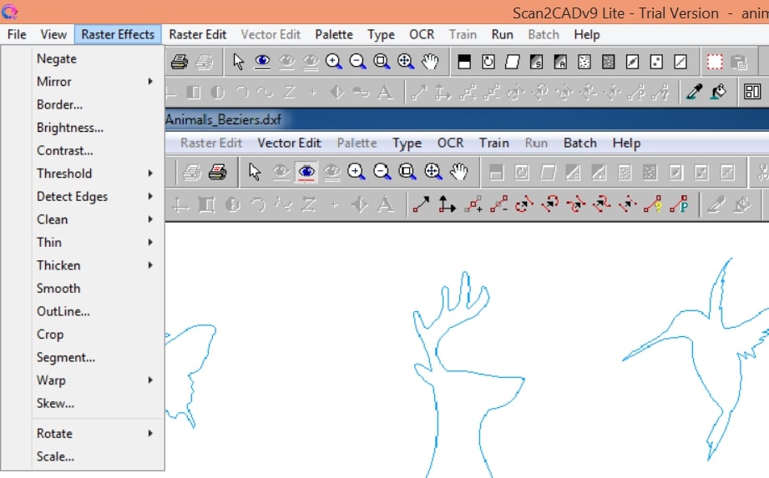769x478 pixels.
Task: Select the eyedropper color picker tool
Action: pyautogui.click(x=694, y=92)
